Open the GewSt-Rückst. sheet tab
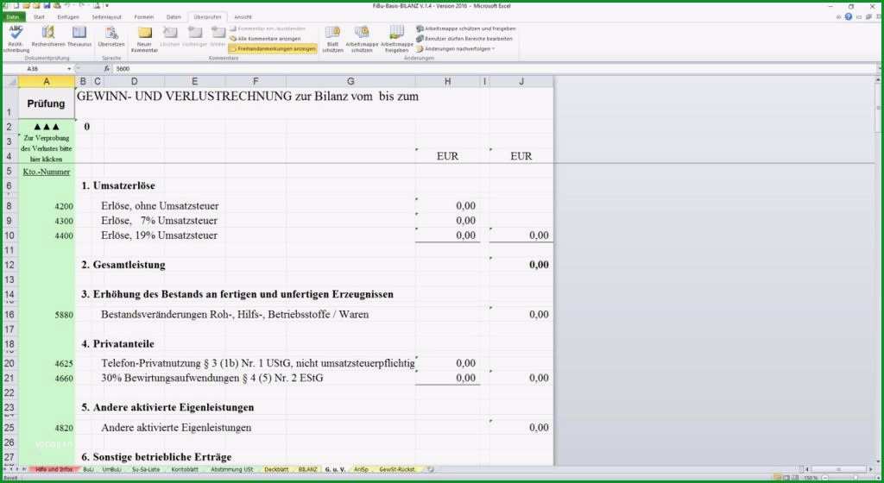Viewport: 884px width, 483px height. [397, 469]
